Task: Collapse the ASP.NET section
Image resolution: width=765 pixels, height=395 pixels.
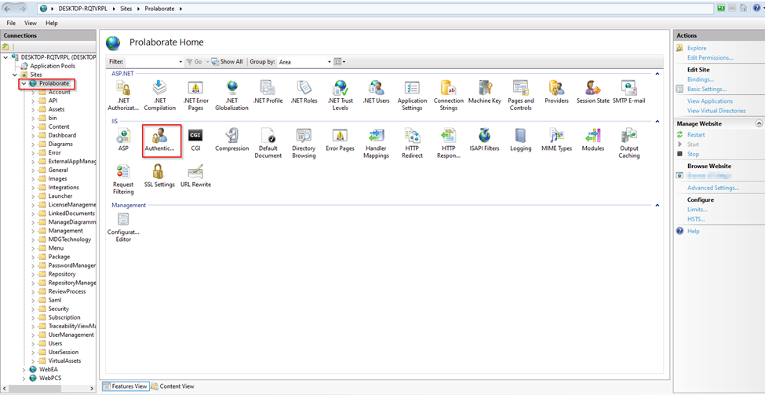Action: pos(657,74)
